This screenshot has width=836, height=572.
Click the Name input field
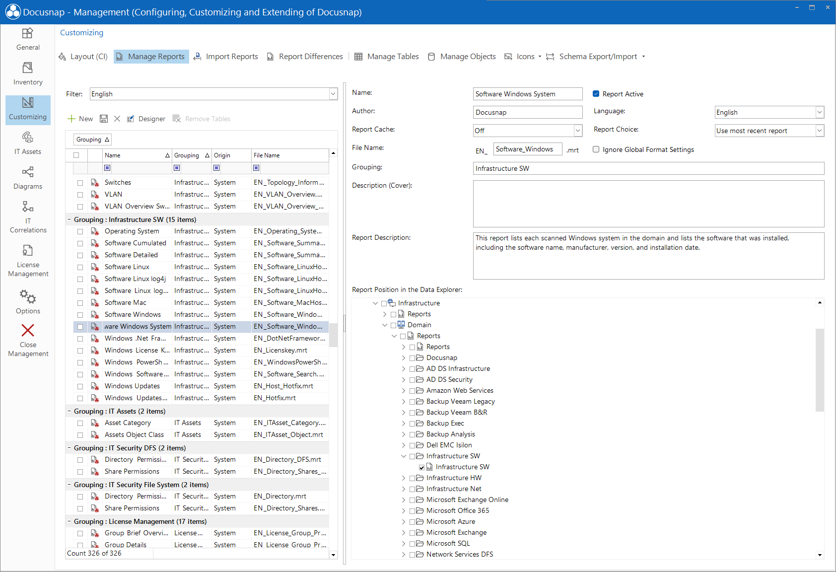tap(528, 94)
